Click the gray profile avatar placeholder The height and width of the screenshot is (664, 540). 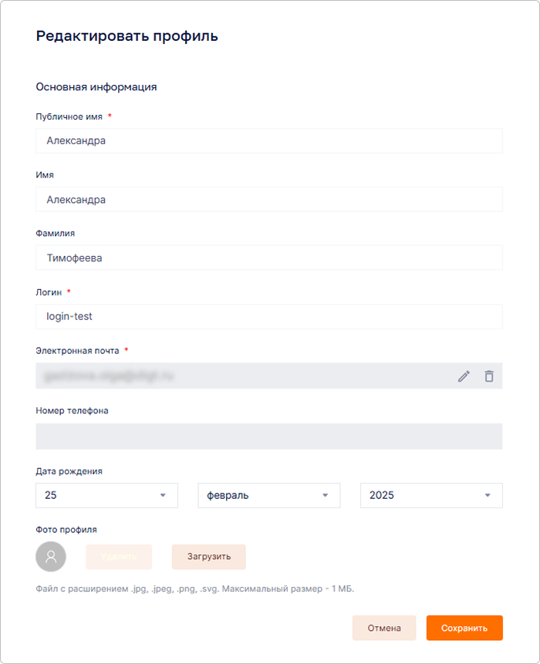tap(51, 557)
